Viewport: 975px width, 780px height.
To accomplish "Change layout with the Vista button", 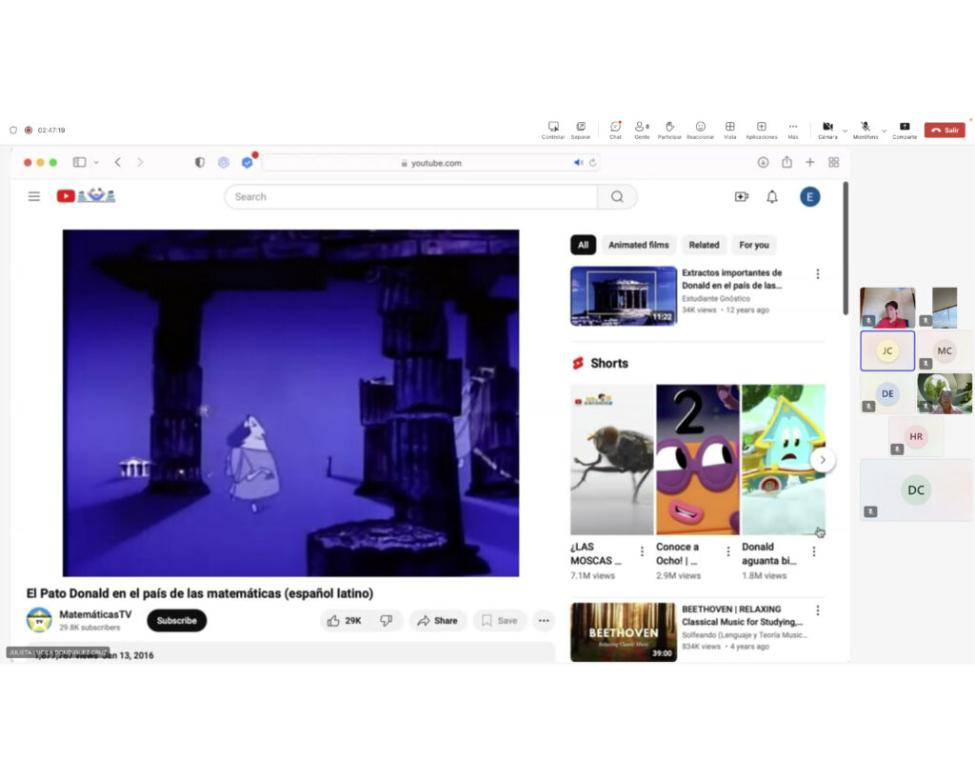I will click(730, 130).
